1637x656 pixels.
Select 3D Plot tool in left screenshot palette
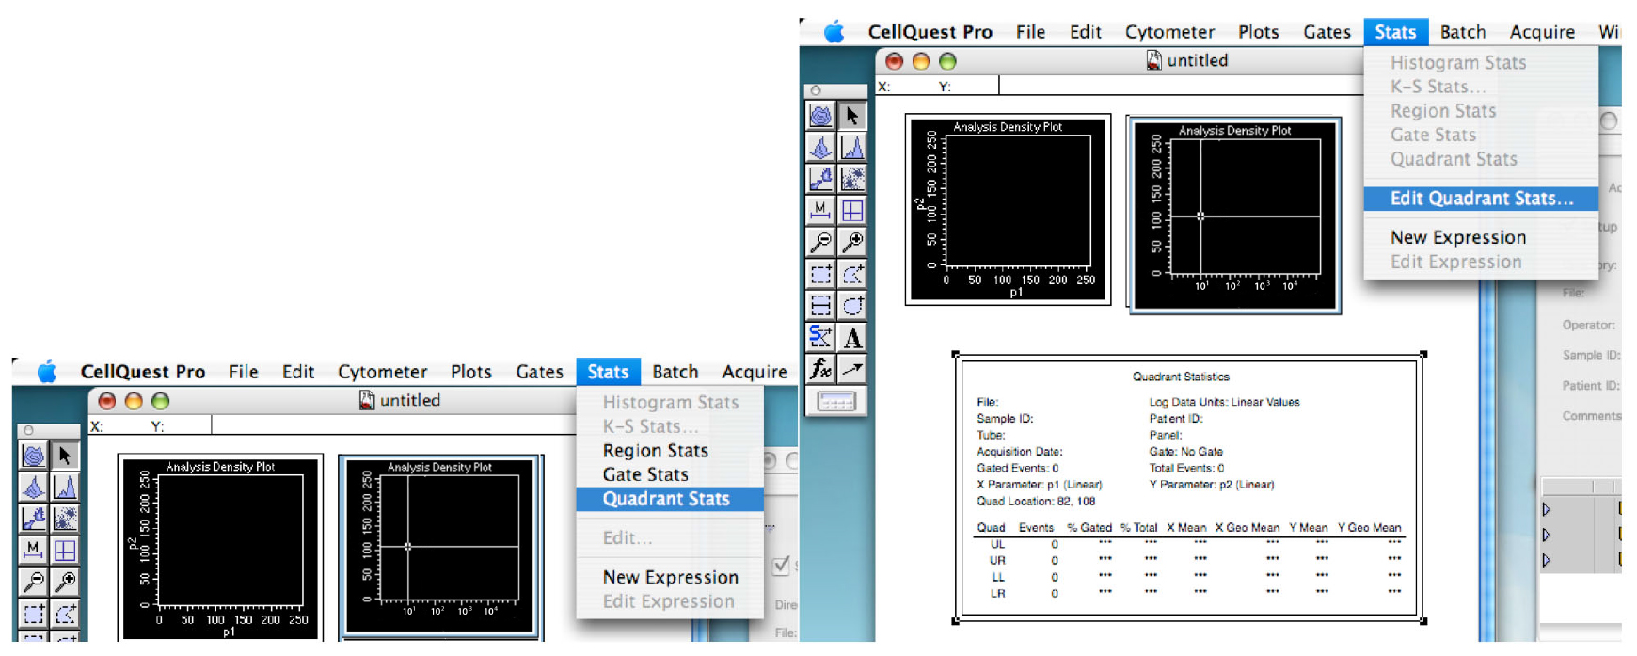[x=33, y=488]
